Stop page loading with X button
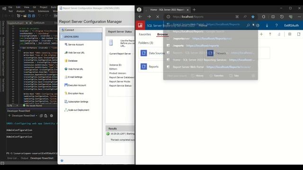Image resolution: width=303 pixels, height=170 pixels. pyautogui.click(x=158, y=17)
